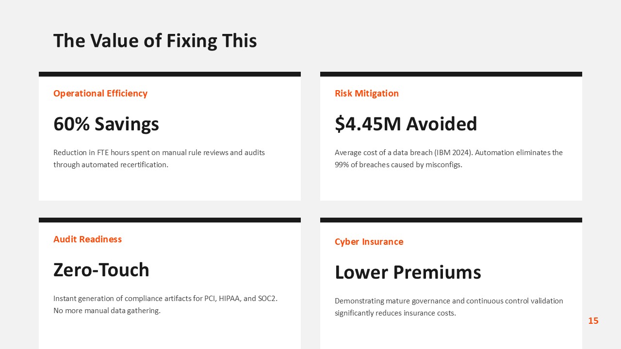Click black bar above Audit Readiness card

point(170,220)
